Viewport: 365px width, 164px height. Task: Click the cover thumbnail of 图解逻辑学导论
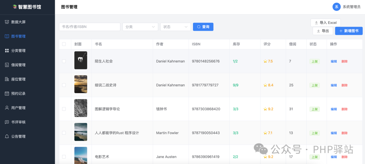point(81,108)
